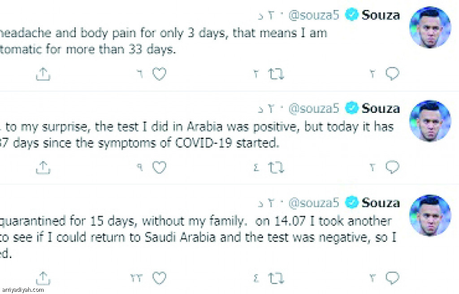Like the tweet about 33 days
Screen dimensions: 459x294
159,74
